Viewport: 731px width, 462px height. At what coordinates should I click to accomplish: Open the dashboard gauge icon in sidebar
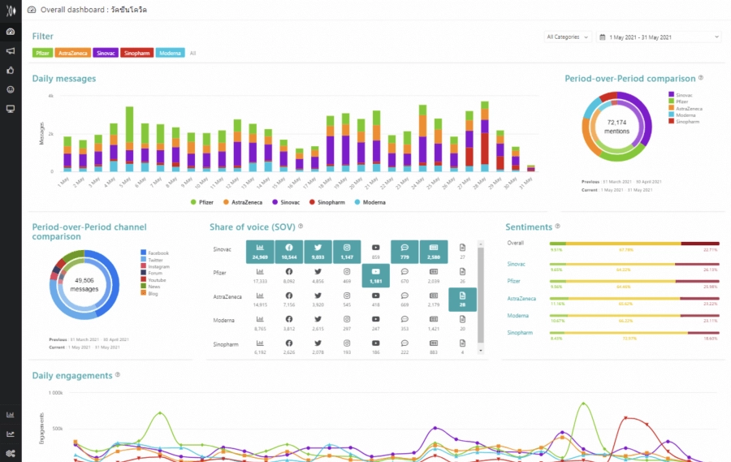coord(11,32)
